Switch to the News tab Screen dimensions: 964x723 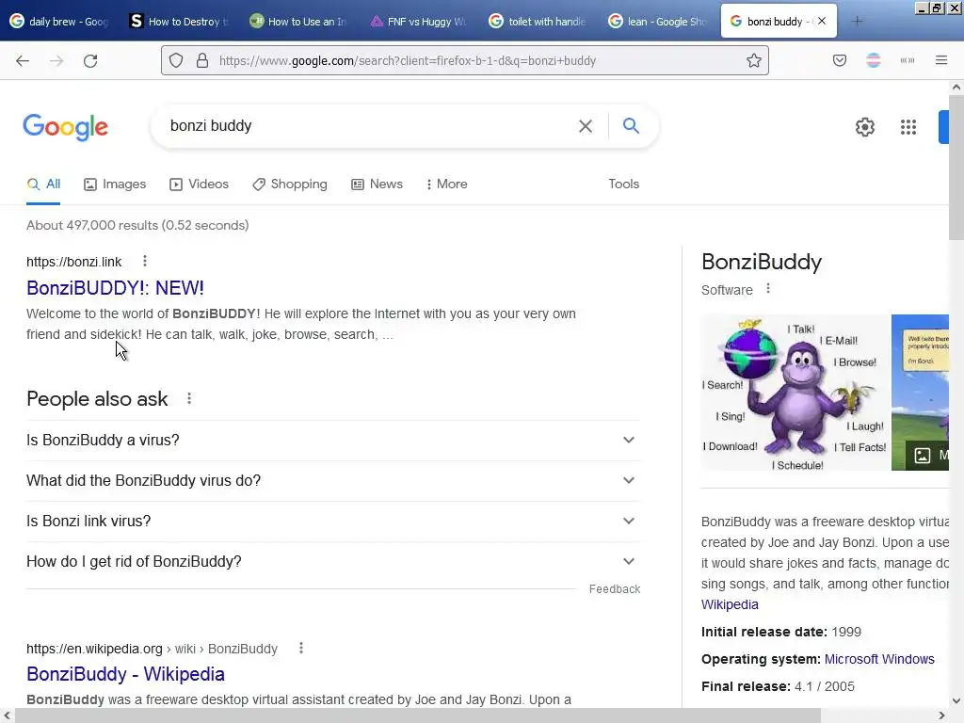tap(377, 184)
